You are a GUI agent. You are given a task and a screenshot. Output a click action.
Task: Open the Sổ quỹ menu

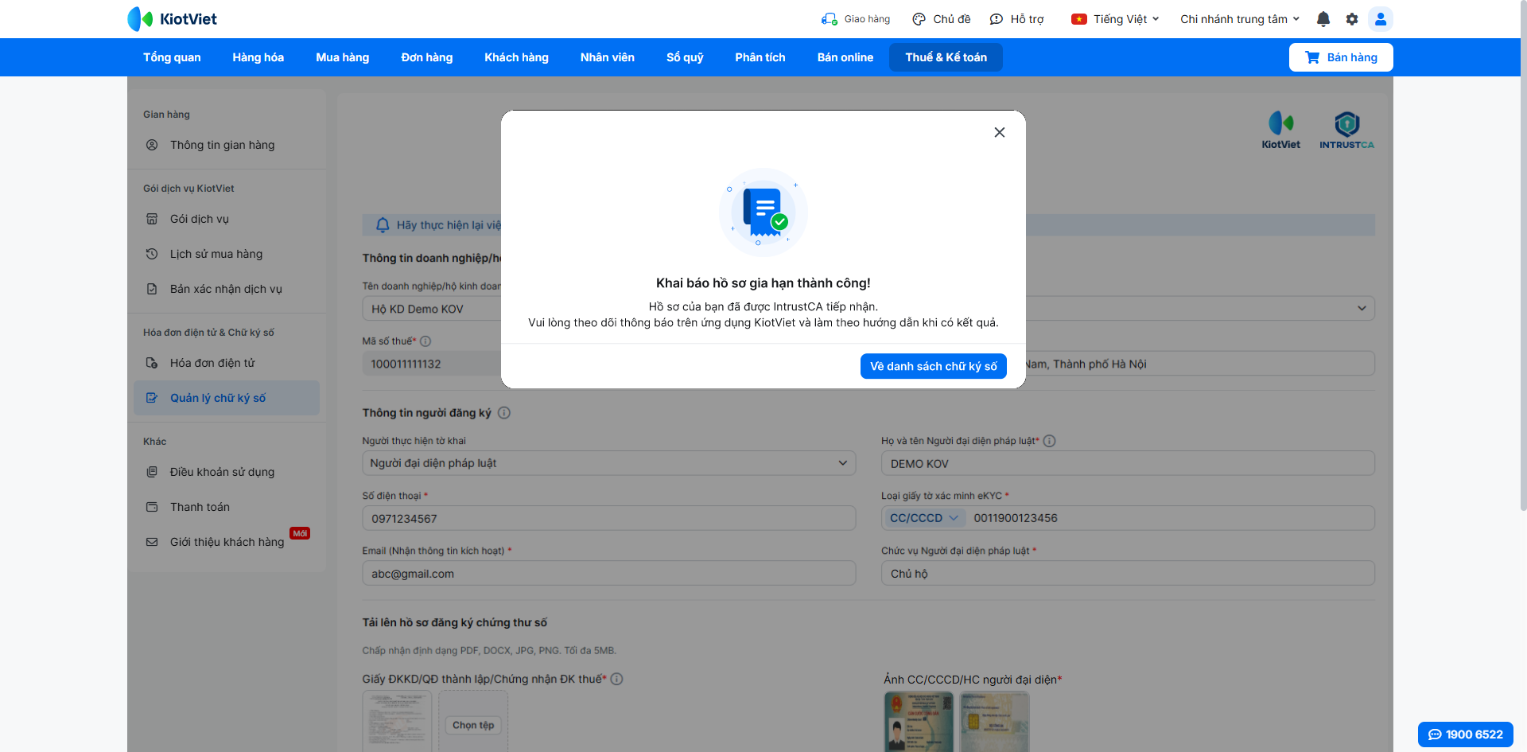coord(685,57)
